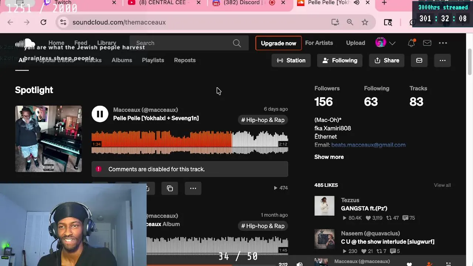Open the Library navigation item
Viewport: 473px width, 266px height.
107,43
